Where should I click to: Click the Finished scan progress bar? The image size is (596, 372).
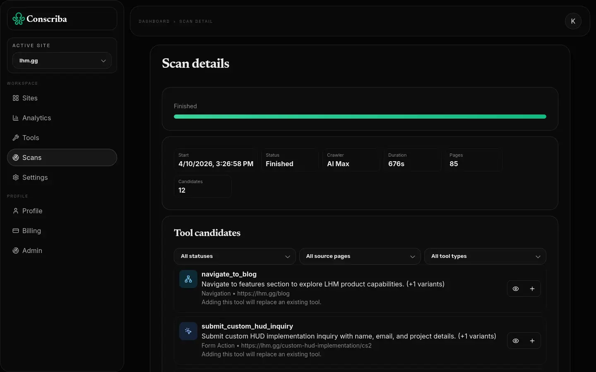click(x=360, y=117)
